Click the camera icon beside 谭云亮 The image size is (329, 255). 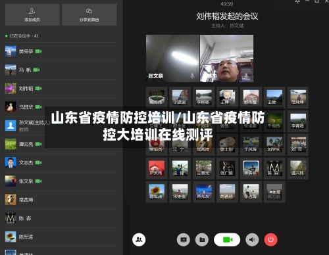[x=39, y=144]
